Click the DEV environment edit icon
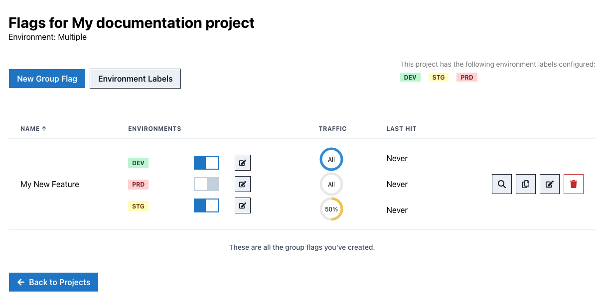This screenshot has width=605, height=301. (243, 163)
